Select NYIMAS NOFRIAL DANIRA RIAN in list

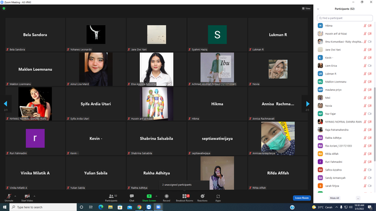point(345,122)
